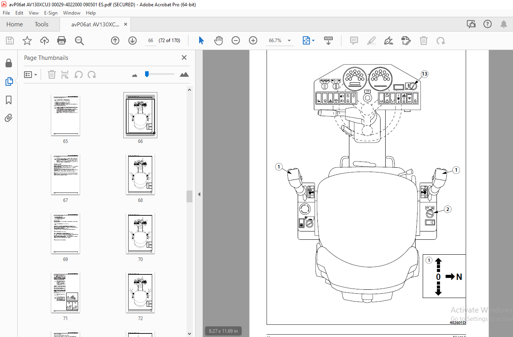Open the sign document pen tool
Viewport: 513px width, 337px height.
point(389,41)
